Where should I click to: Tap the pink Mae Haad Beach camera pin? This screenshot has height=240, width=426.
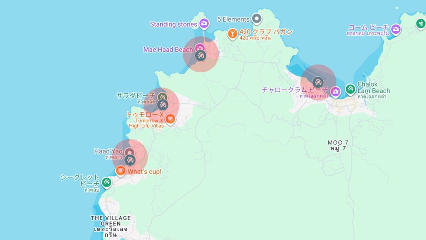tap(200, 48)
